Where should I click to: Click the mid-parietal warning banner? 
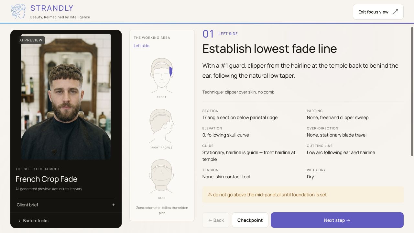pyautogui.click(x=303, y=195)
